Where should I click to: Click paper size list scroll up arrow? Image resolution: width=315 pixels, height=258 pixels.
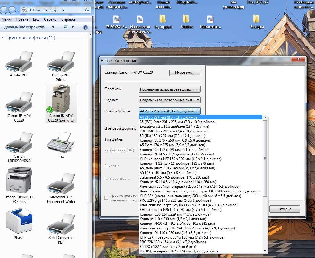265,118
